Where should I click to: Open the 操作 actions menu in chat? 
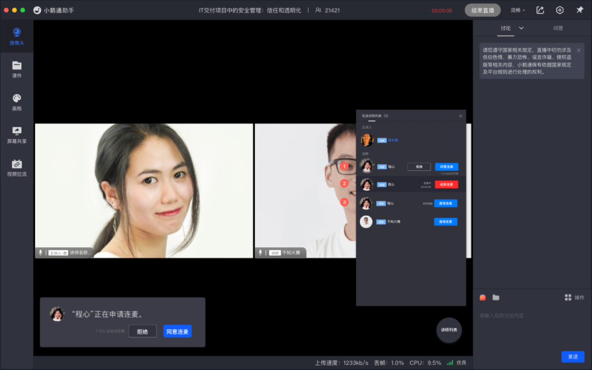574,297
